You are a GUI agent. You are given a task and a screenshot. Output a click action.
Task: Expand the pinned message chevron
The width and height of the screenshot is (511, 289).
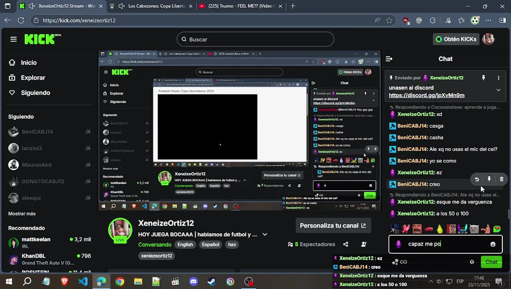499,90
